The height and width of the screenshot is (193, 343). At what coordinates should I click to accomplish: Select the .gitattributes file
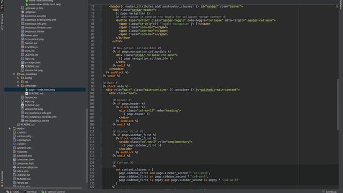pyautogui.click(x=24, y=148)
